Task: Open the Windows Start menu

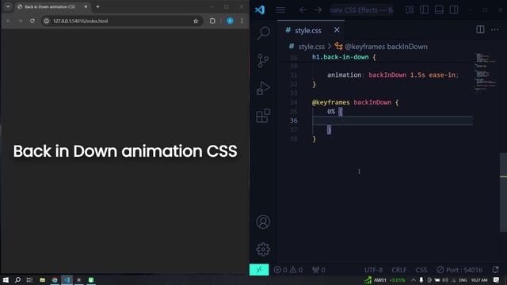Action: pos(6,279)
